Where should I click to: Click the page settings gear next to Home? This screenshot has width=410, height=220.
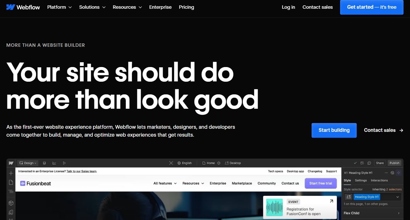219,163
